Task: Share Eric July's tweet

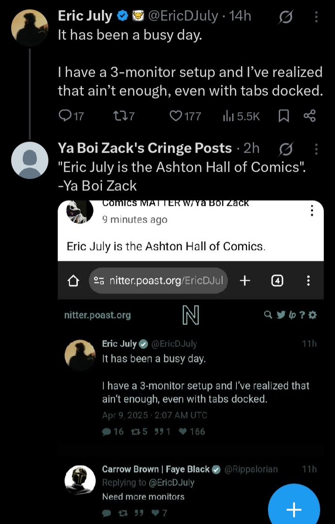Action: pyautogui.click(x=309, y=116)
